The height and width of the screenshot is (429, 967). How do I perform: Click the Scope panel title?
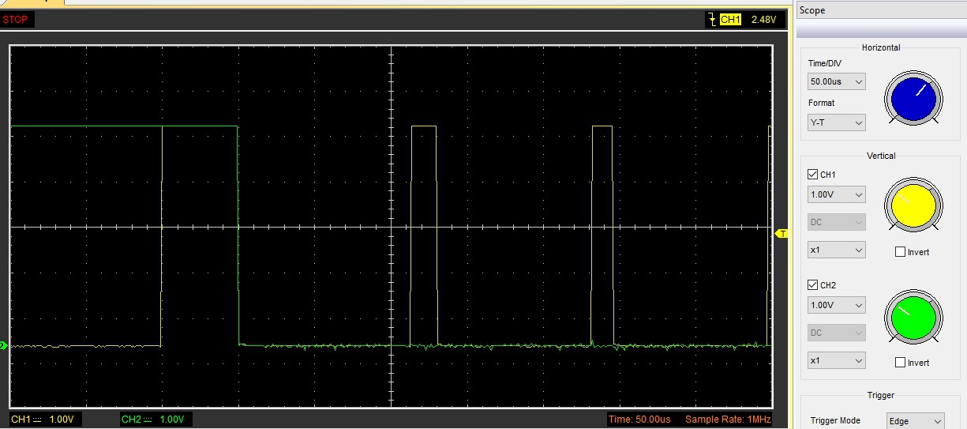(x=812, y=10)
